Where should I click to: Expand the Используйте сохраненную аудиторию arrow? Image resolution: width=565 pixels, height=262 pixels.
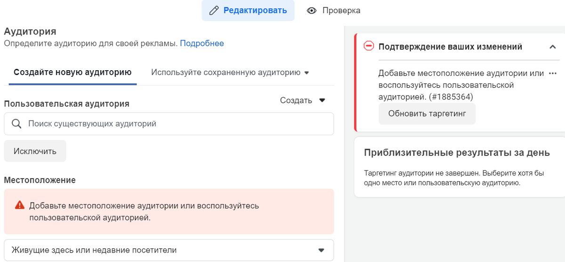(x=307, y=73)
